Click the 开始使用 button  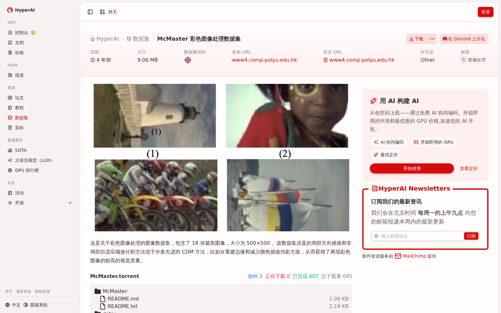click(x=412, y=168)
